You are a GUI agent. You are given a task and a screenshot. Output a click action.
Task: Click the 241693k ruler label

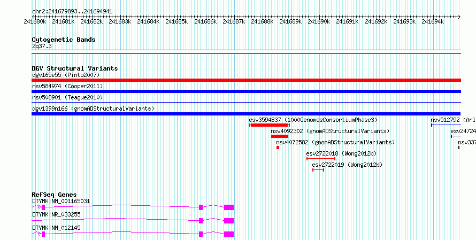404,21
